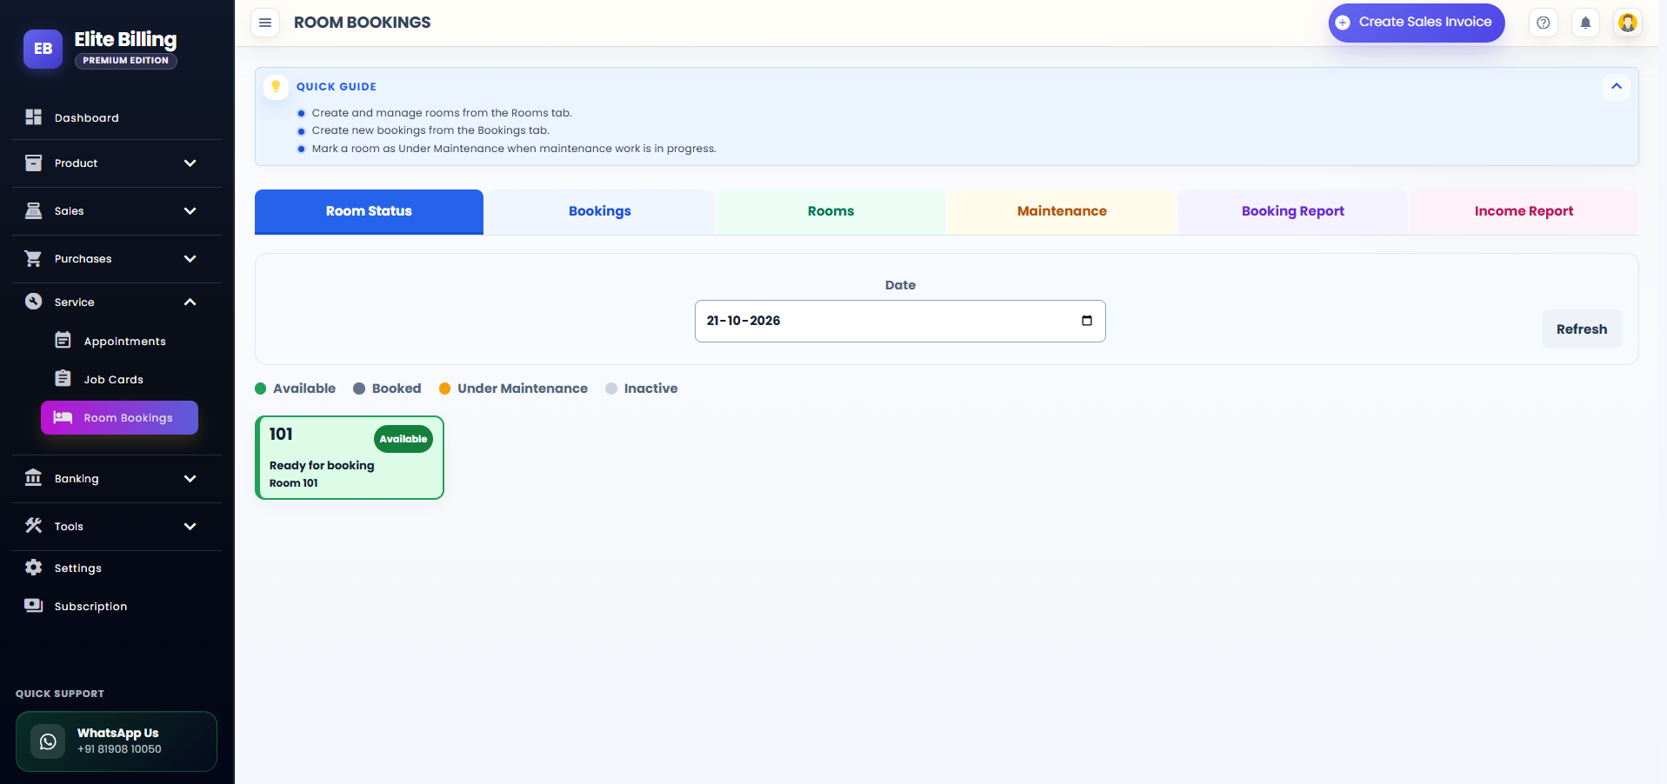This screenshot has width=1667, height=784.
Task: Click the Appointments calendar icon
Action: click(63, 340)
